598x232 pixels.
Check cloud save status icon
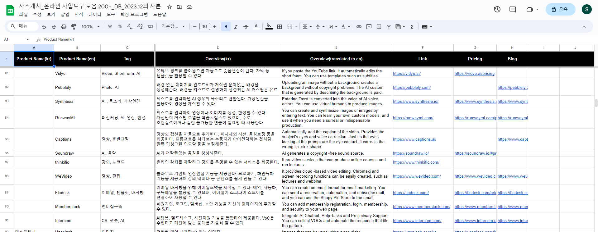(x=189, y=7)
